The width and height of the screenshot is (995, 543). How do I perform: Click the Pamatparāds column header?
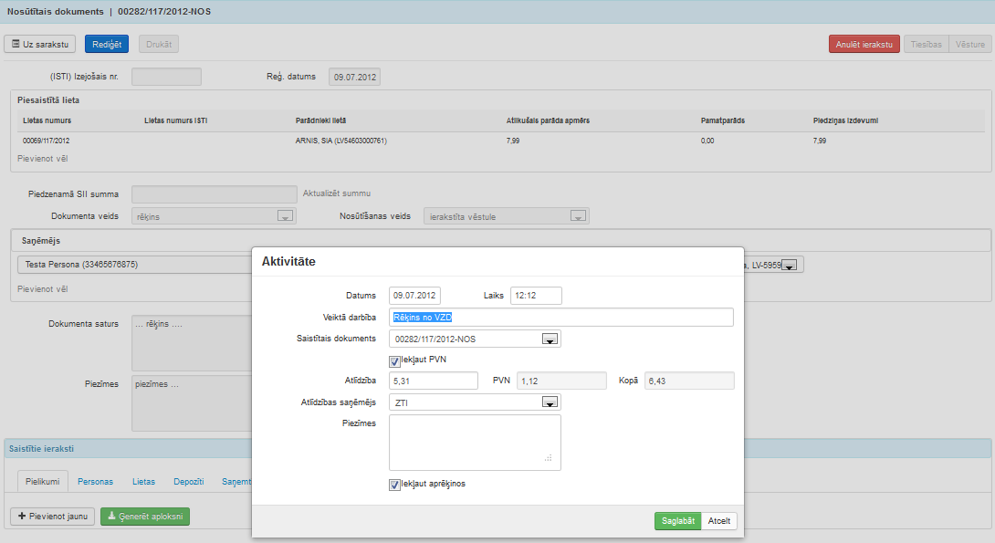point(723,120)
